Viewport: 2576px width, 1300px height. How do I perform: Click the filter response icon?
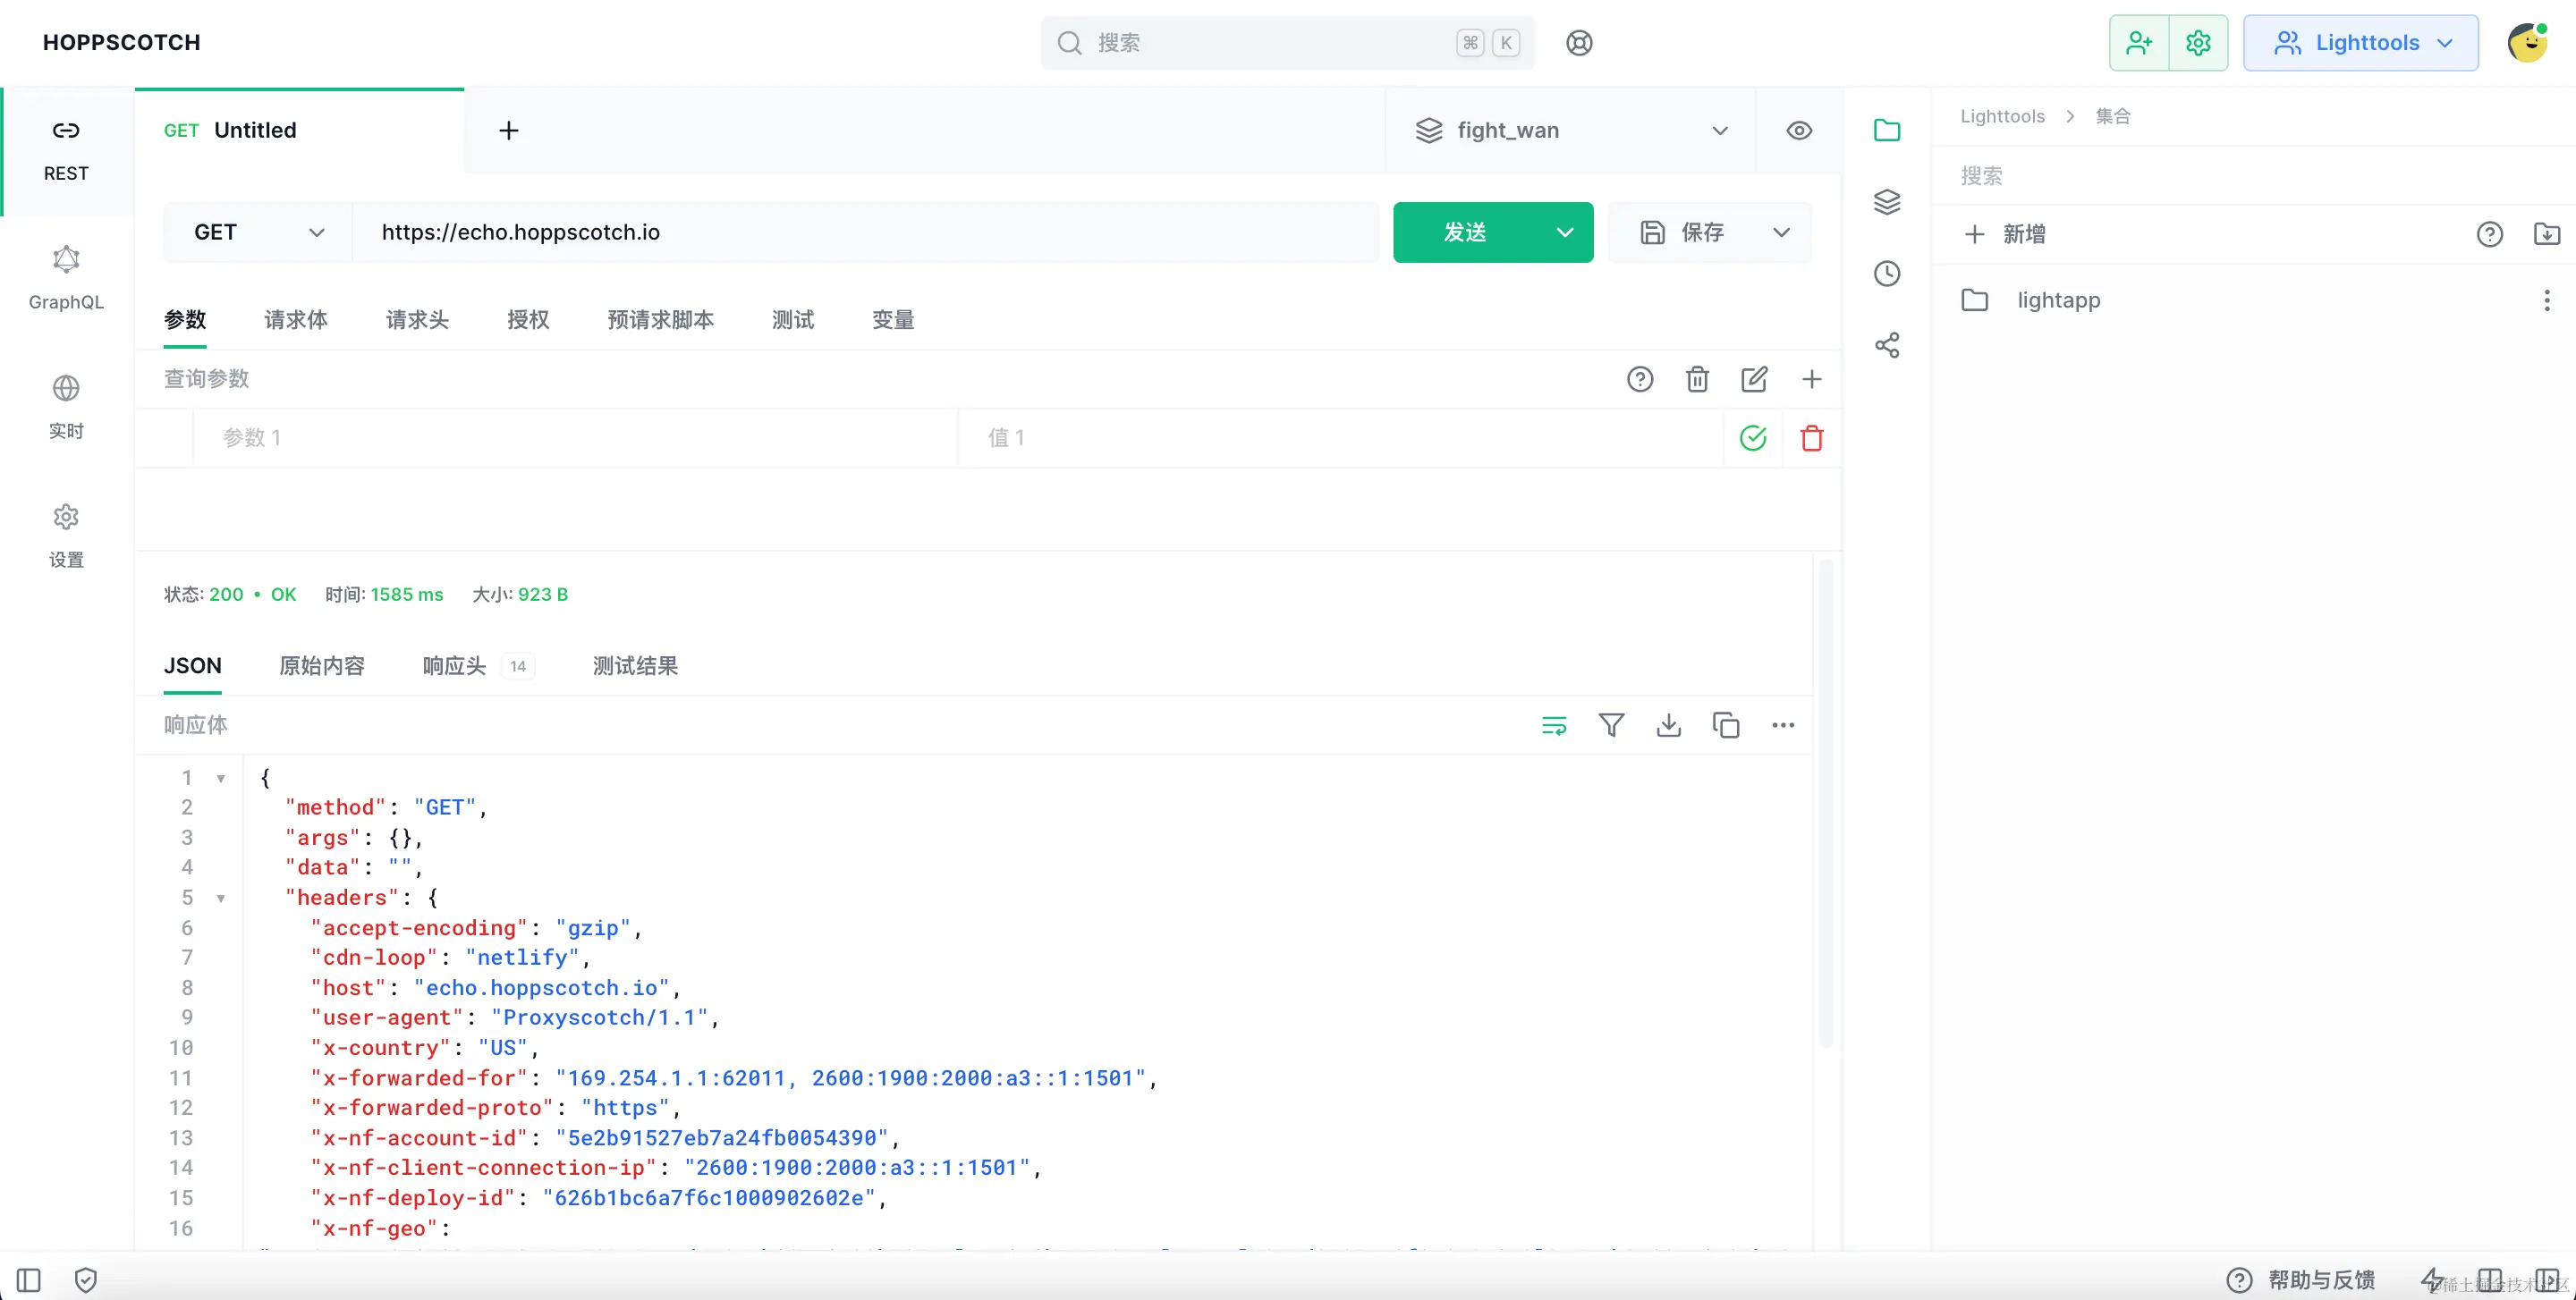[x=1611, y=724]
